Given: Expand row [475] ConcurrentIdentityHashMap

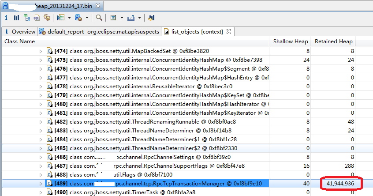Looking at the screenshot, I should tap(41, 60).
